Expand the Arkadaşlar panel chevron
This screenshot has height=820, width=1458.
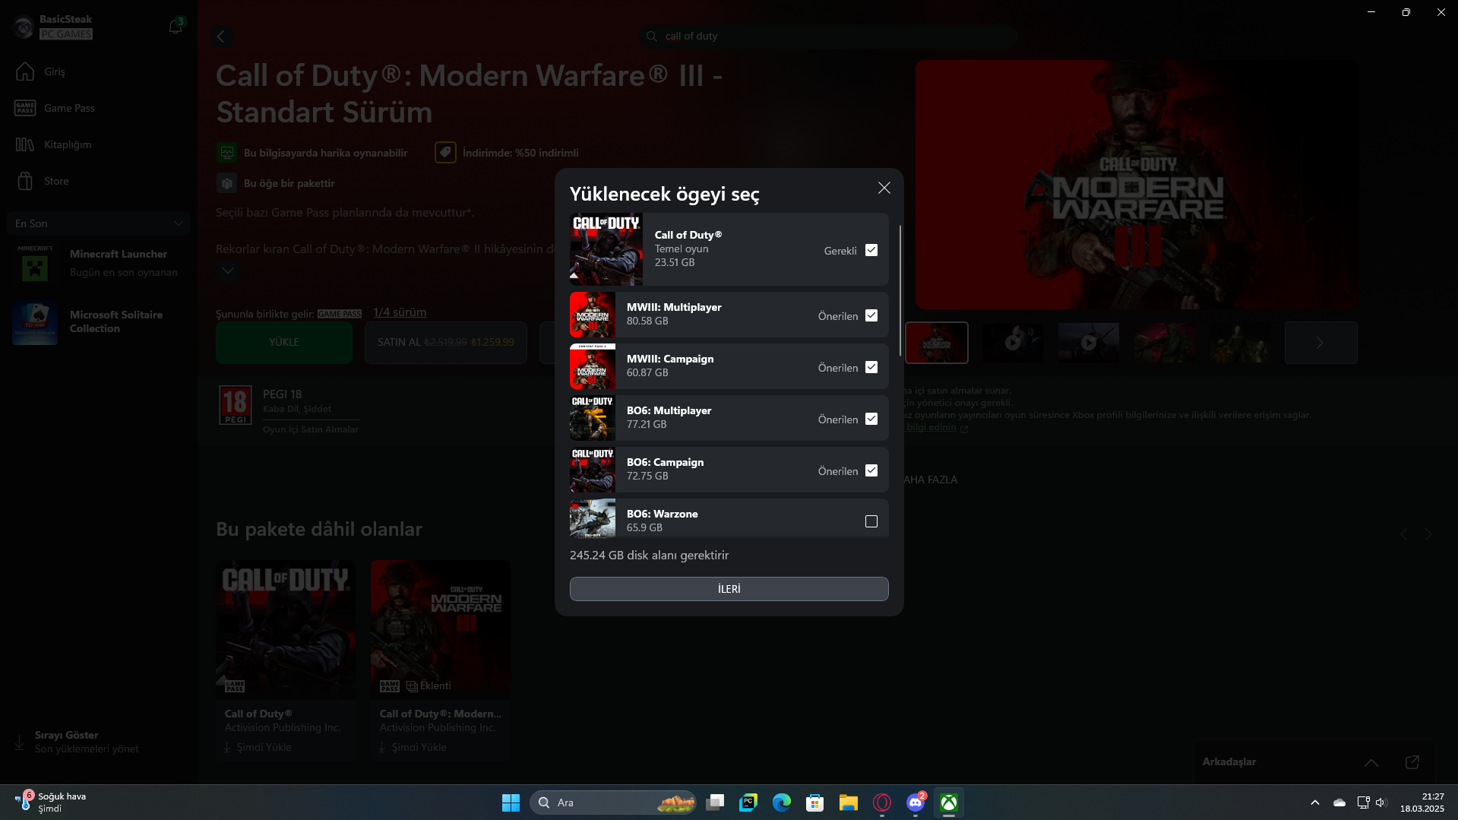point(1371,762)
